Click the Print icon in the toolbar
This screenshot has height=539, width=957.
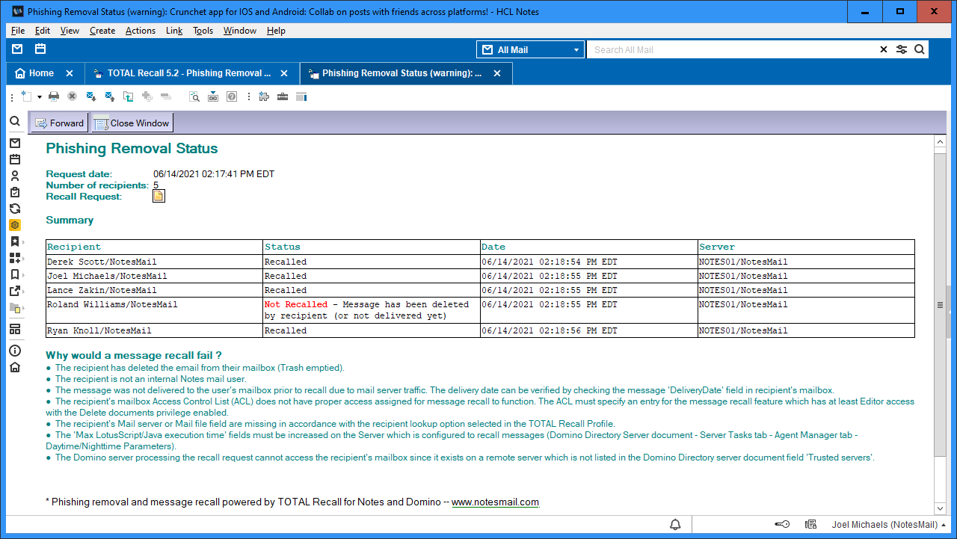(54, 96)
